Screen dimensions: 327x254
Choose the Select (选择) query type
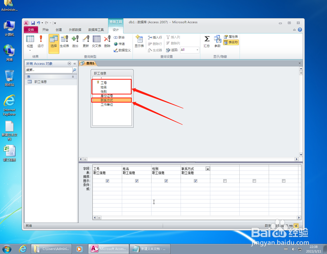(x=54, y=44)
